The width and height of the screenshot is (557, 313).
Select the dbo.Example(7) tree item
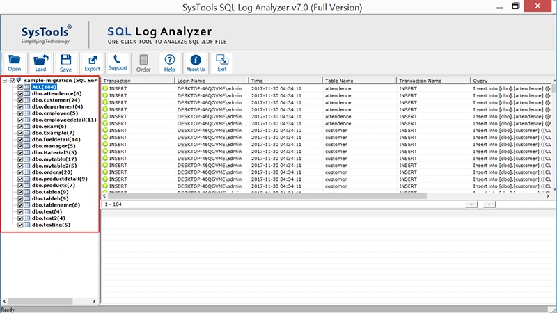54,133
